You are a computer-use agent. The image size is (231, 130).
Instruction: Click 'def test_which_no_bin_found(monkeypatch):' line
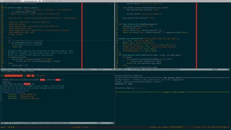click(x=139, y=24)
